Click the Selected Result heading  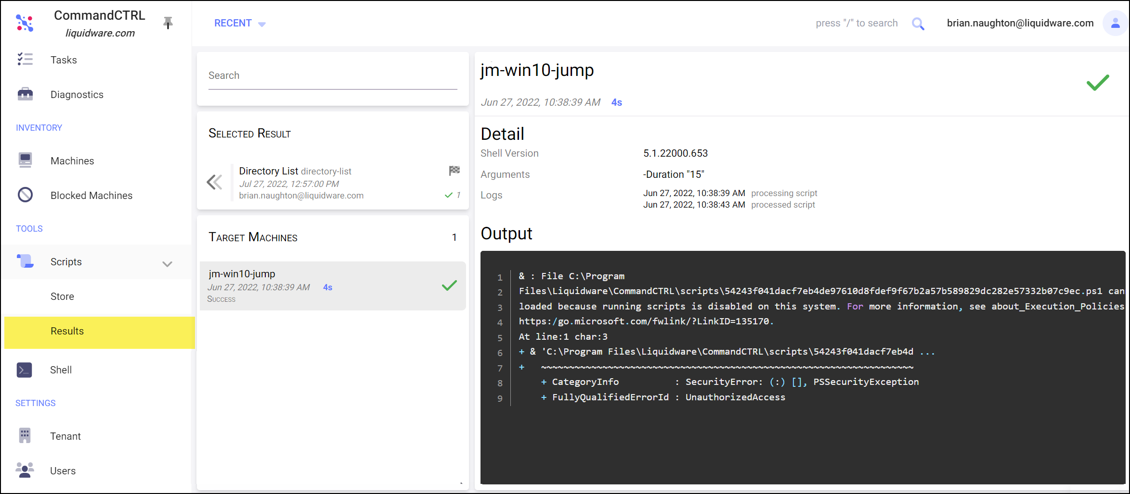pos(249,134)
